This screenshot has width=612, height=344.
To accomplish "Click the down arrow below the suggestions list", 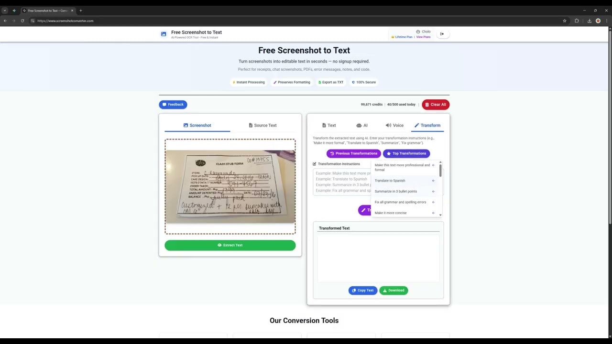I will [440, 215].
